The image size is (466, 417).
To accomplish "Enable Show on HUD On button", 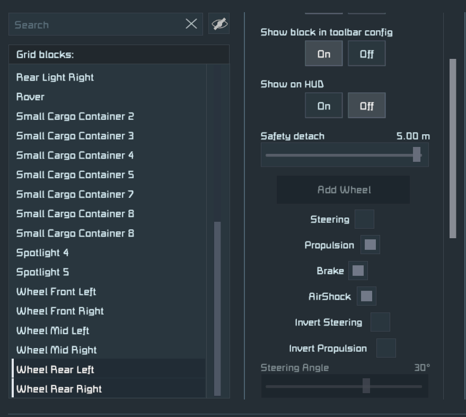I will tap(323, 106).
